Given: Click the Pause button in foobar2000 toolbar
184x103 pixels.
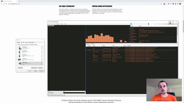Looking at the screenshot, I should pos(158,24).
